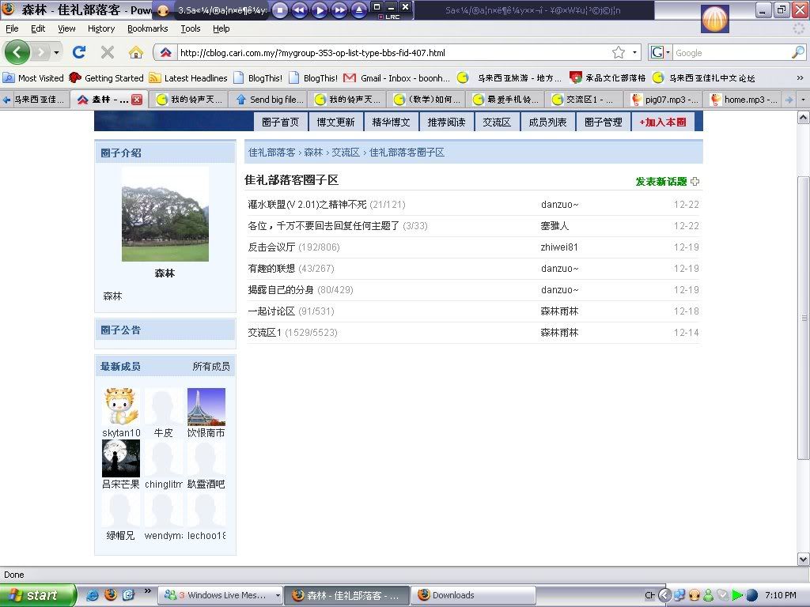810x607 pixels.
Task: Bookmark this page with the star icon
Action: click(x=618, y=53)
